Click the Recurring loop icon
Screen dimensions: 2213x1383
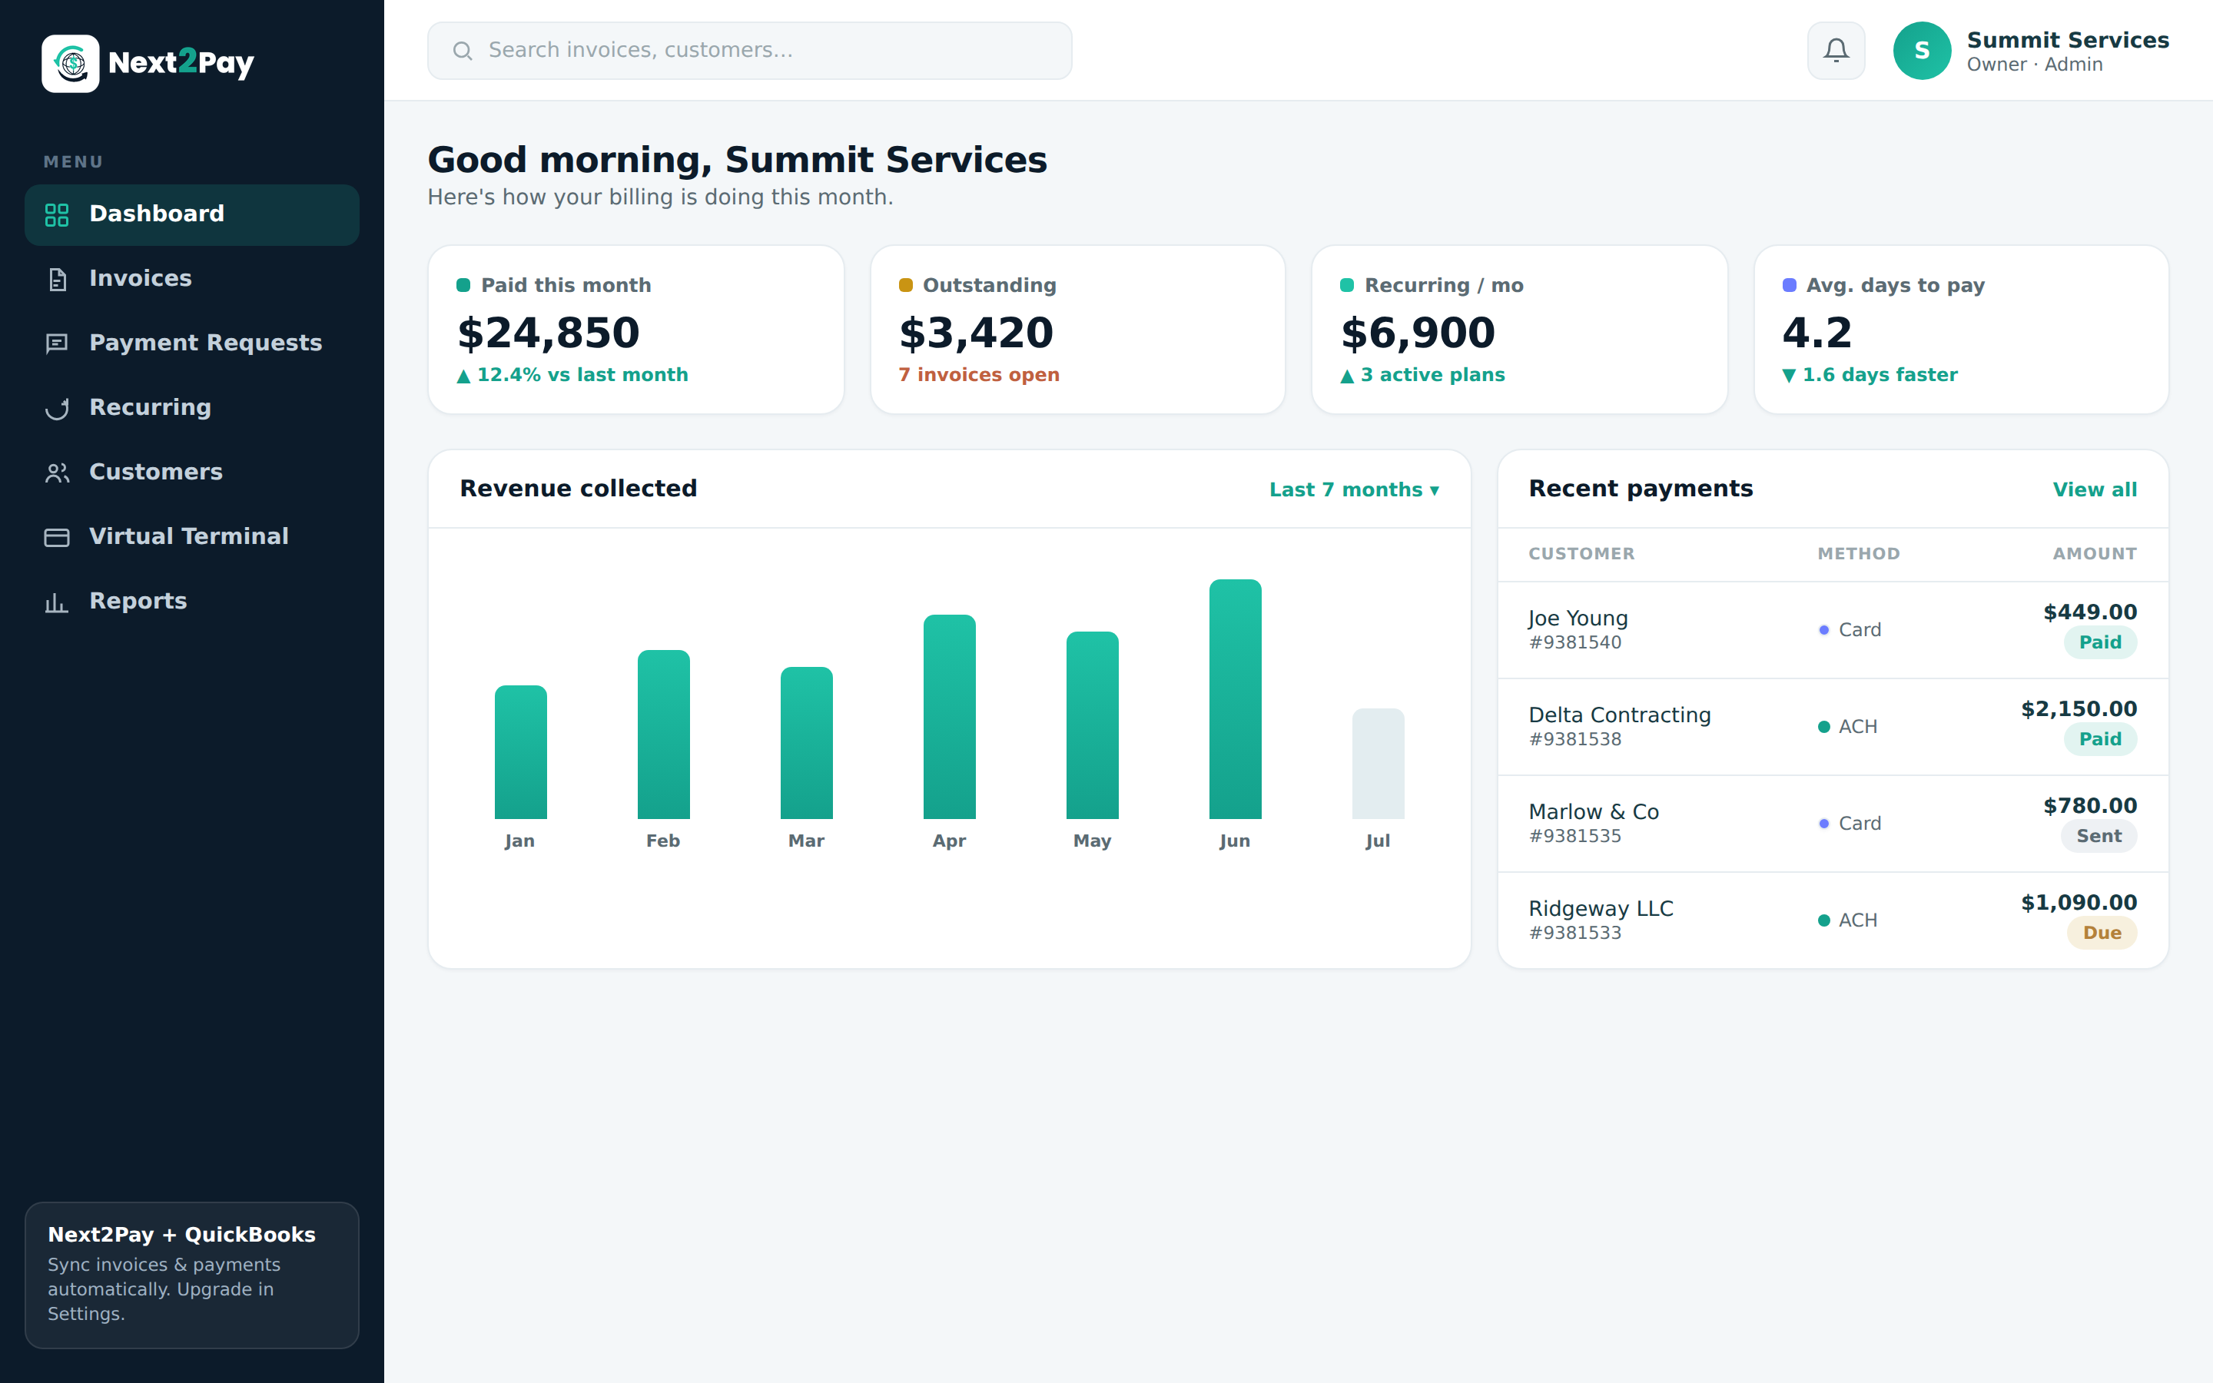57,408
